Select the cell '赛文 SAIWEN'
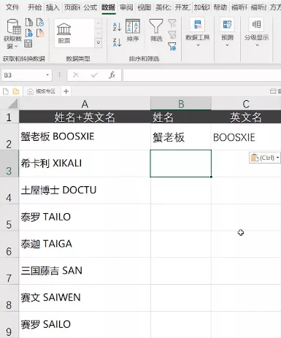Screen dimensions: 281x338 85,298
